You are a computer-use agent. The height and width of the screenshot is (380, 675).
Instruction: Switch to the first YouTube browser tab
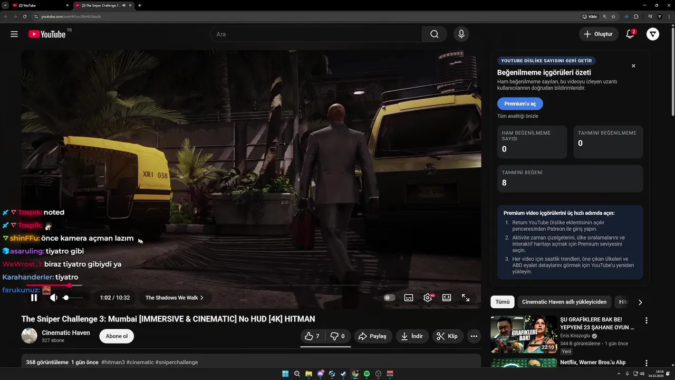tap(41, 5)
